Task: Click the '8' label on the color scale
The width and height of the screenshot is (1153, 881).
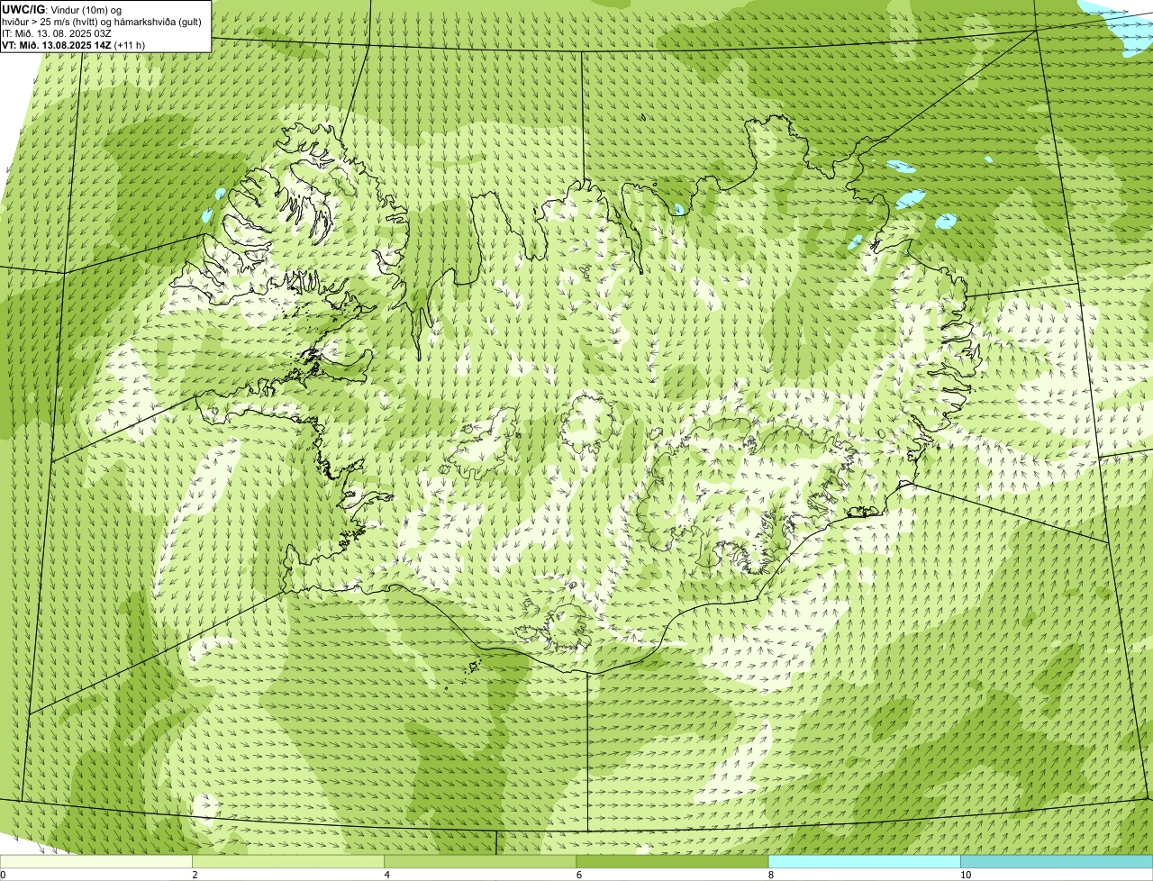Action: 771,875
